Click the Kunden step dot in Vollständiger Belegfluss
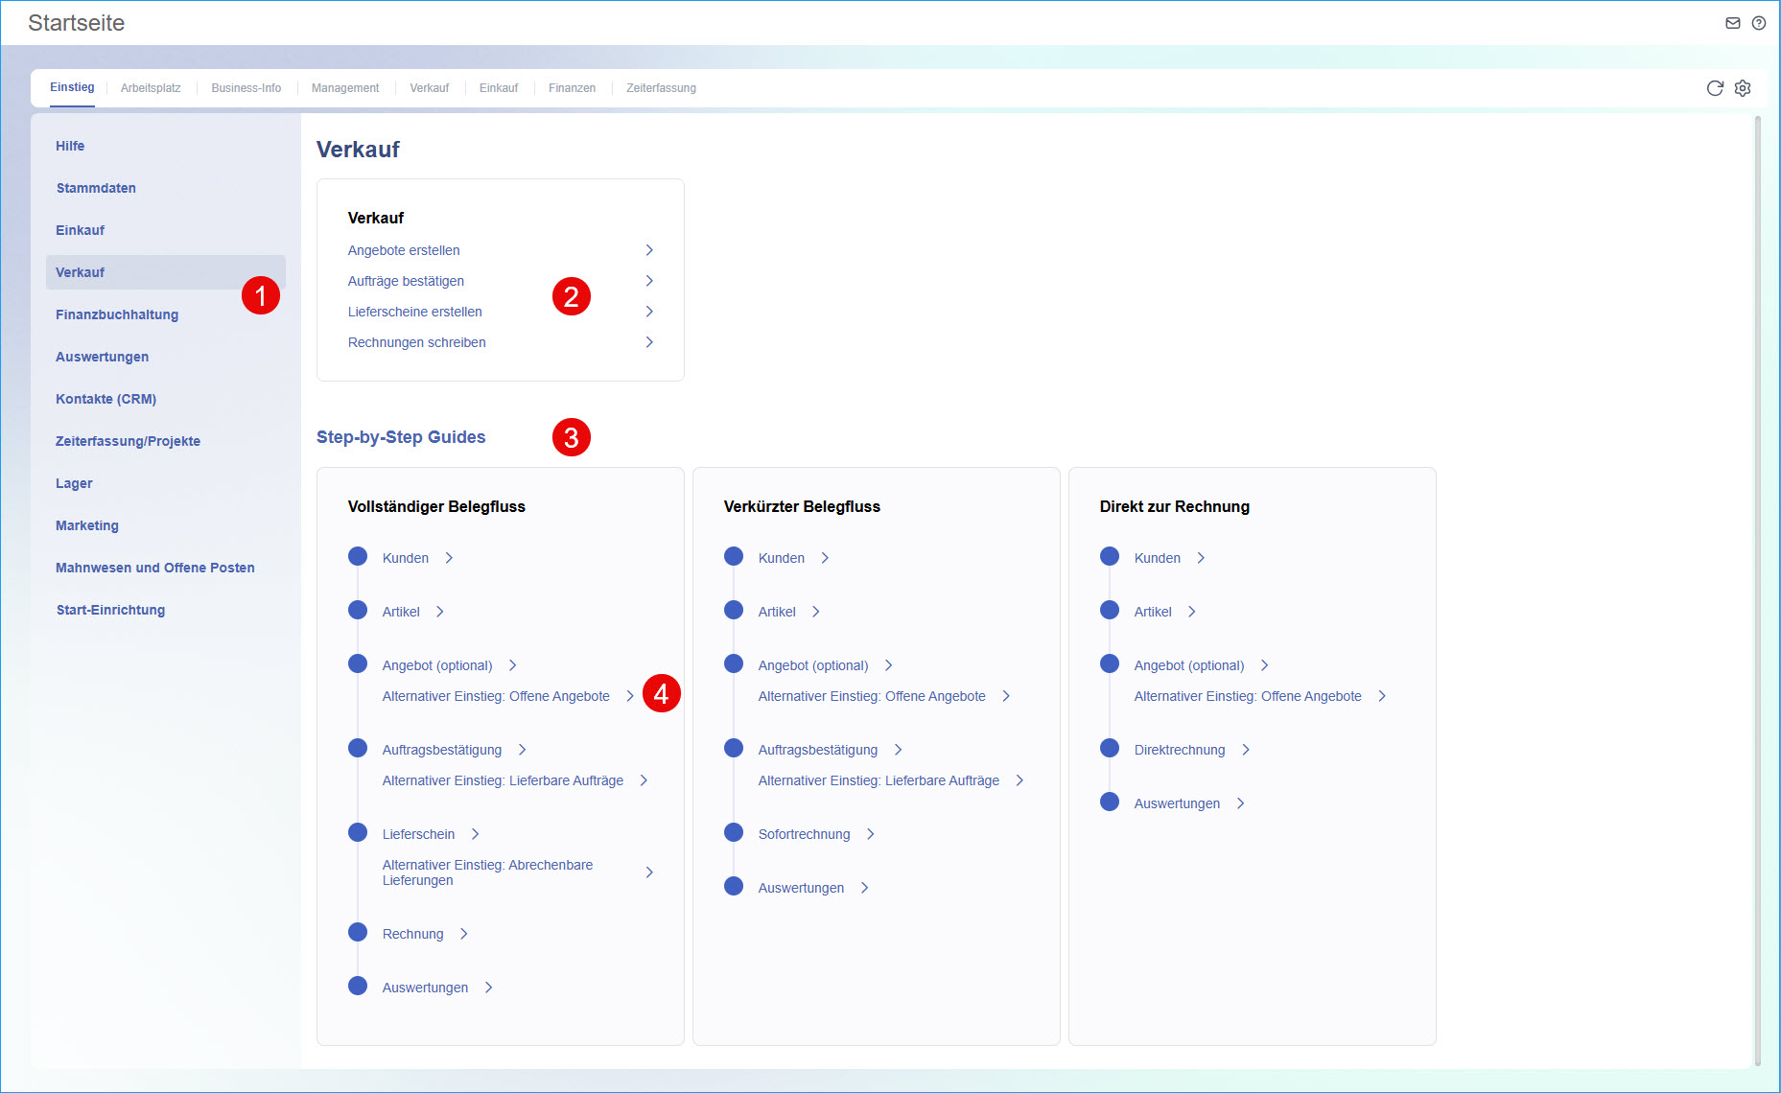Viewport: 1781px width, 1093px height. 358,557
